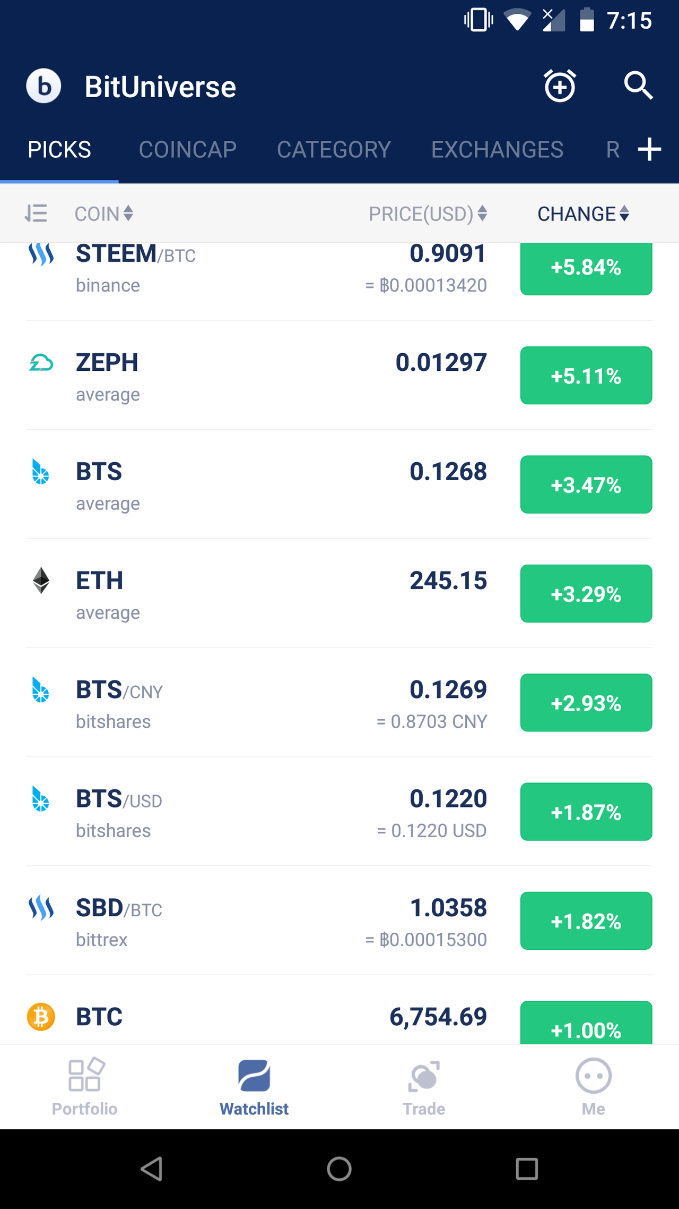This screenshot has height=1209, width=679.
Task: Switch to the COINCAP tab
Action: click(x=188, y=150)
